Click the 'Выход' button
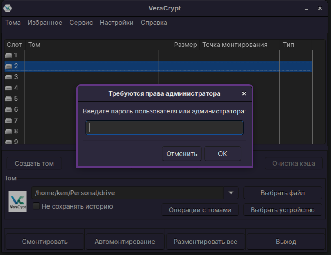Viewport: 331px width, 255px height. pyautogui.click(x=286, y=242)
